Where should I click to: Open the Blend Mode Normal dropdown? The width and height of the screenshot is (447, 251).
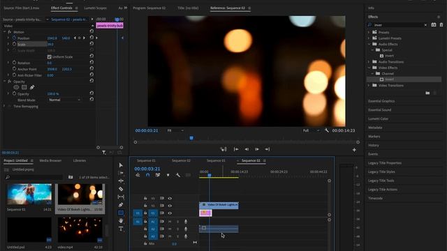tap(64, 100)
